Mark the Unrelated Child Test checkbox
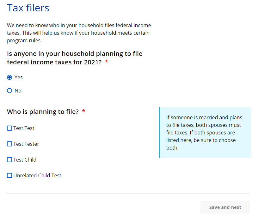The height and width of the screenshot is (219, 258). click(9, 175)
